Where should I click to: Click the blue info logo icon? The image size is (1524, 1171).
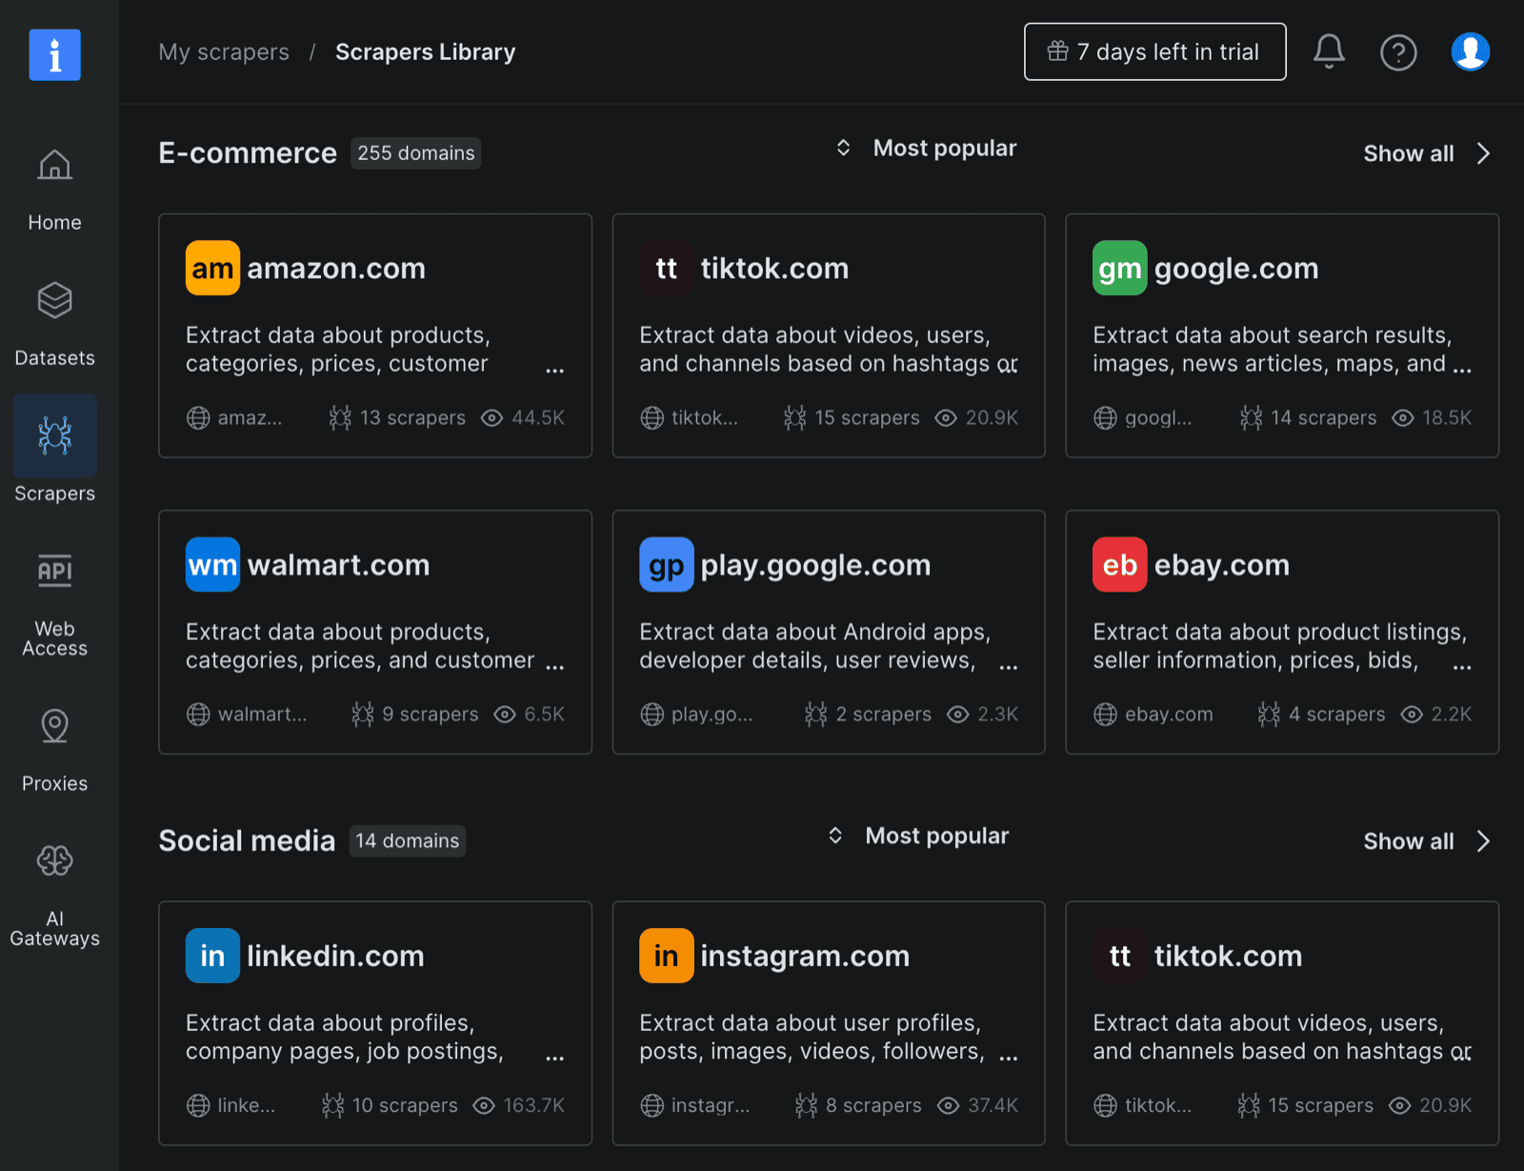(x=54, y=54)
